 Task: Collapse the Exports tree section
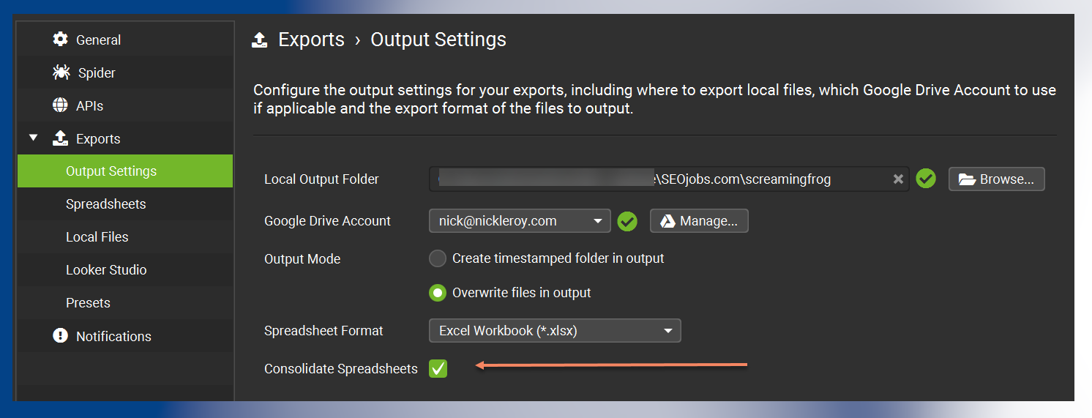point(34,138)
